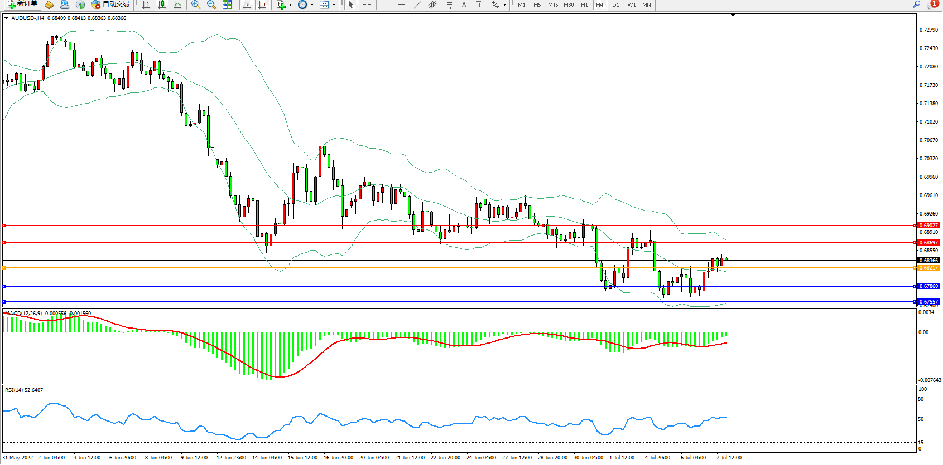
Task: Click the chart shift triangle marker
Action: 733,15
